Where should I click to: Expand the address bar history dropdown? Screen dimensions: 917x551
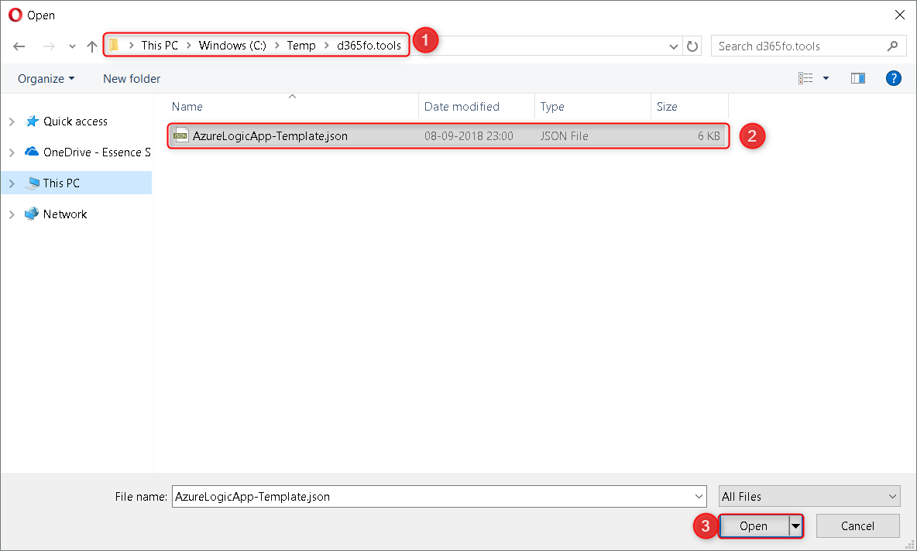[x=674, y=46]
